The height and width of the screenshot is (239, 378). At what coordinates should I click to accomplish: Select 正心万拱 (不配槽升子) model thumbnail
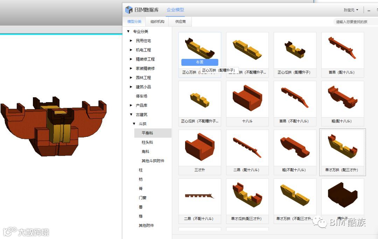click(247, 50)
